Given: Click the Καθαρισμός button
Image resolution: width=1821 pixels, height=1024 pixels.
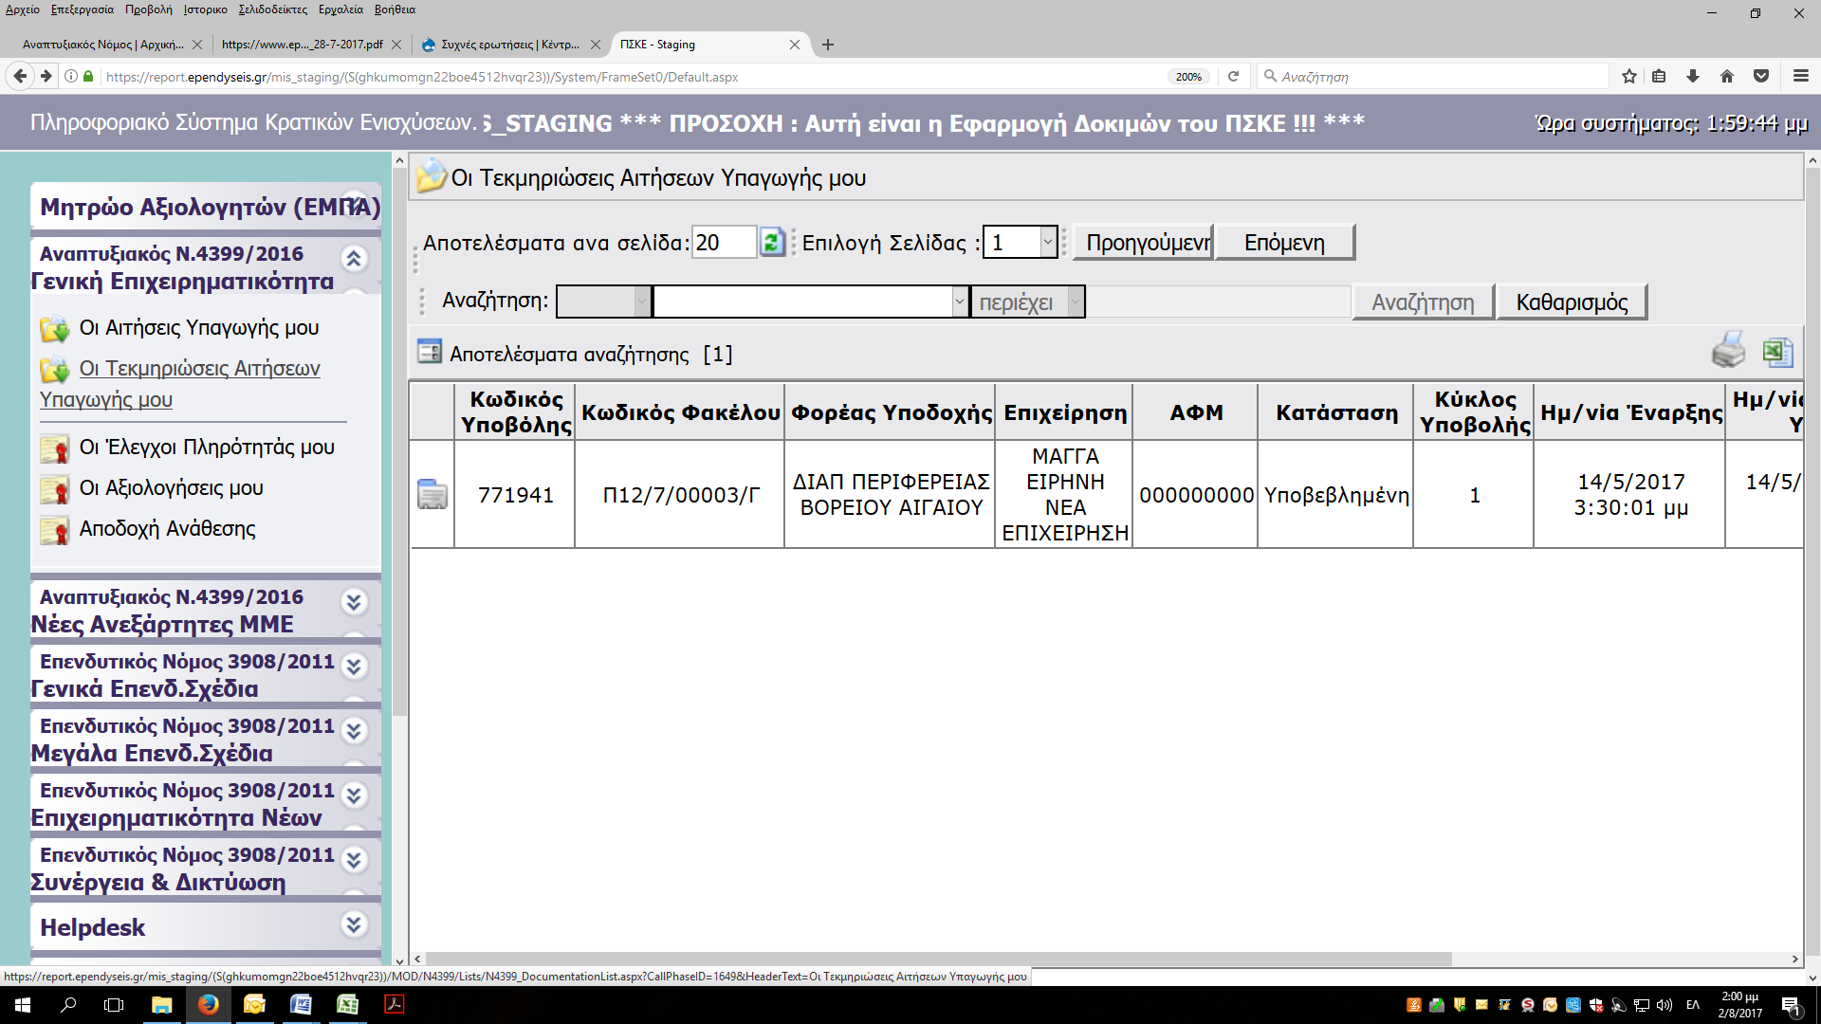Looking at the screenshot, I should coord(1571,302).
